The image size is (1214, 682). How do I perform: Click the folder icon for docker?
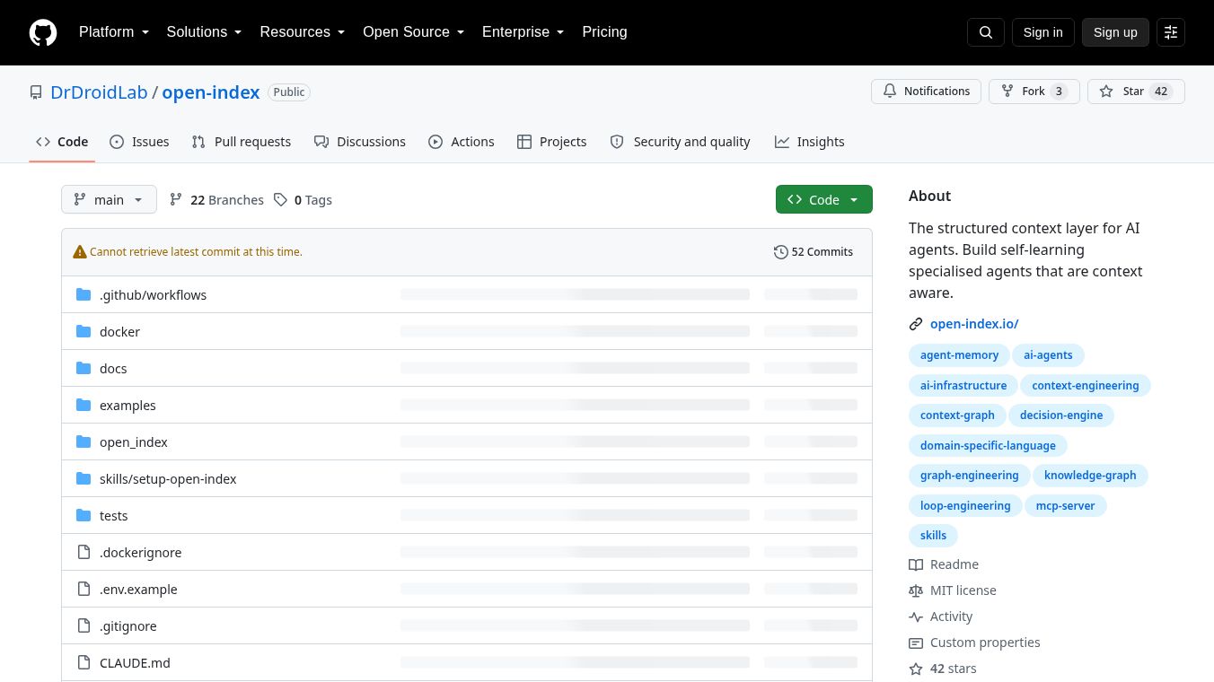[84, 331]
